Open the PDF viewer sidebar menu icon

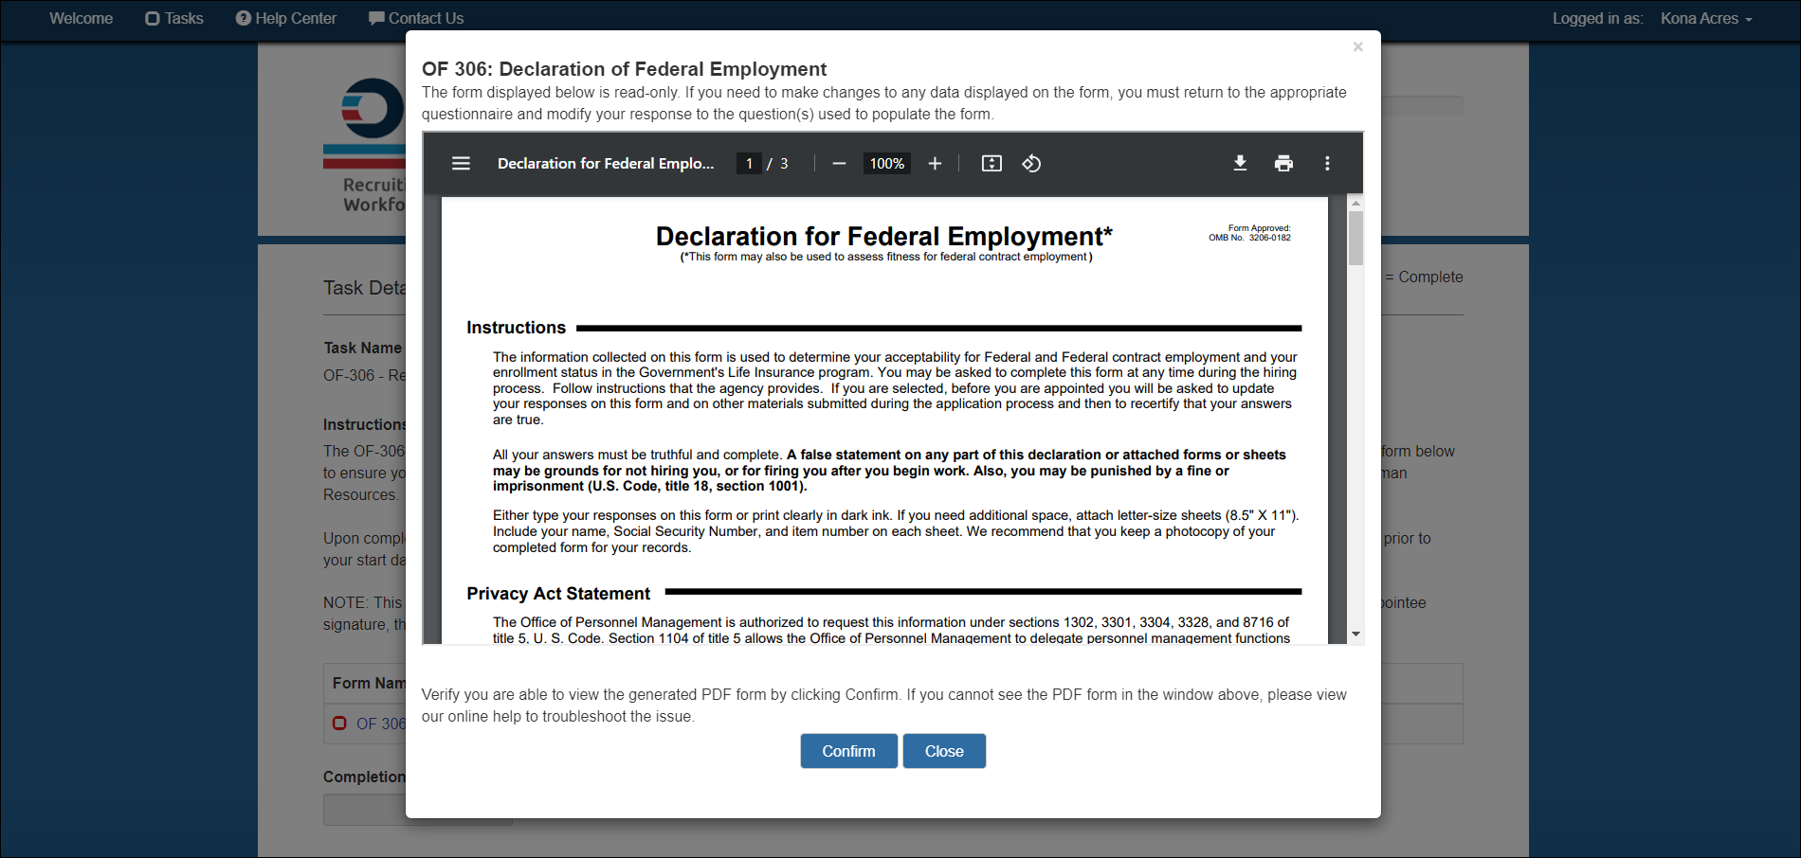point(461,164)
